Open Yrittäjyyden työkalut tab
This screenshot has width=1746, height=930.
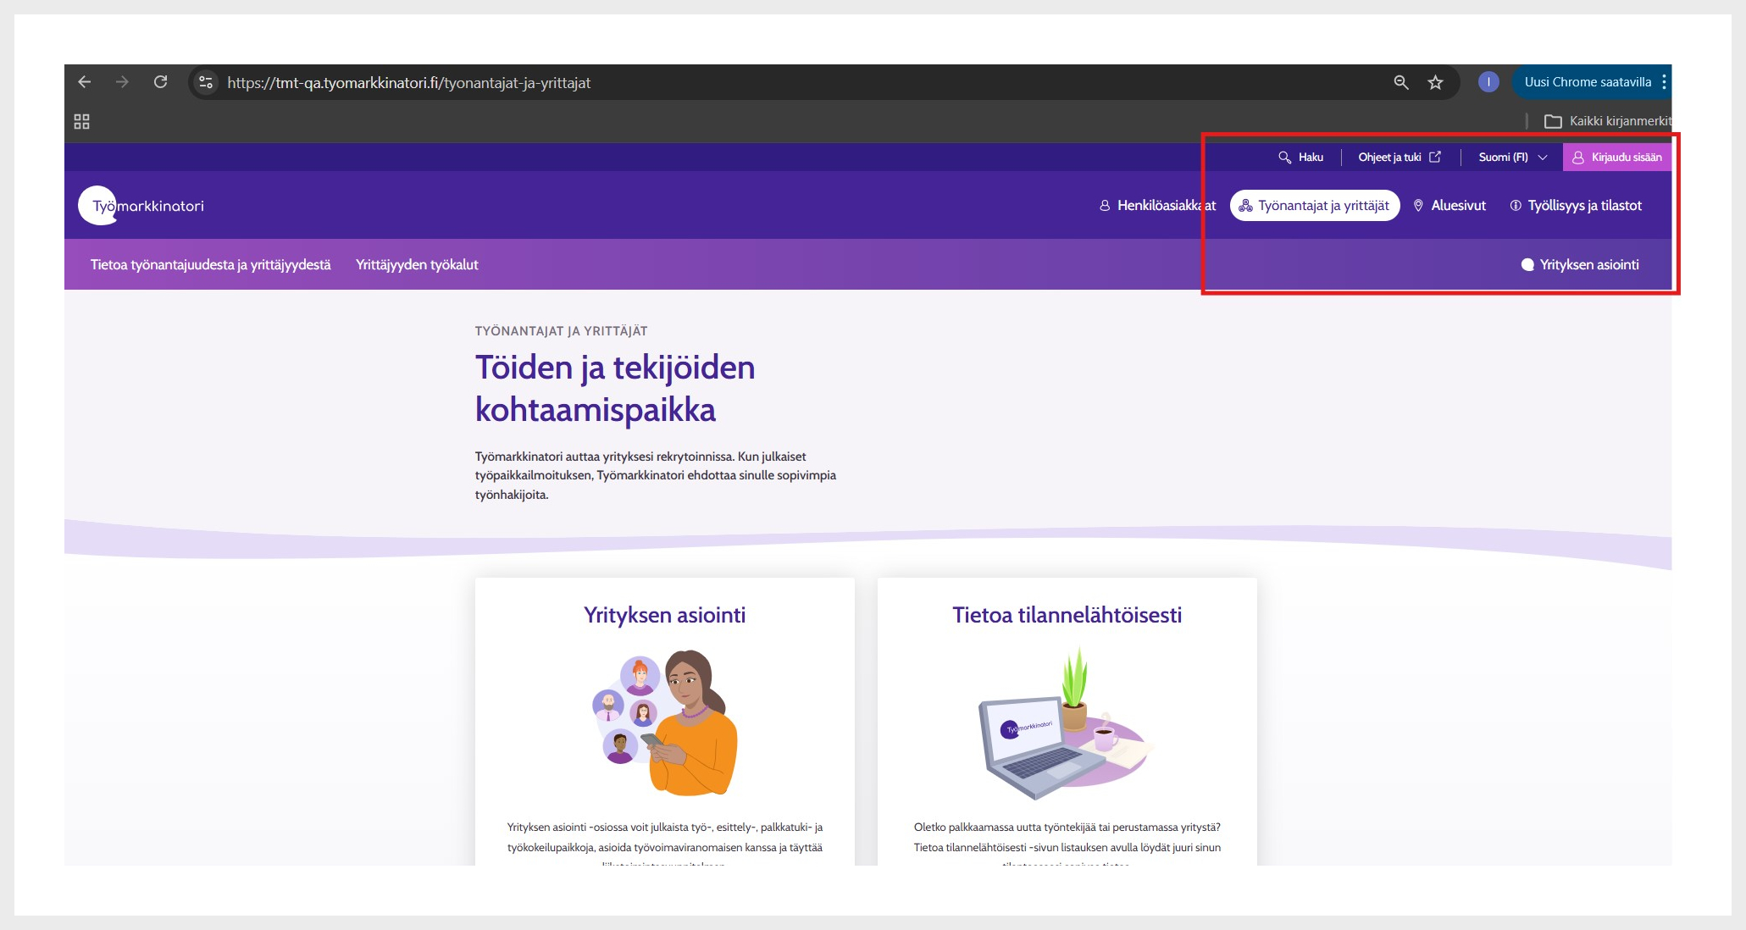click(417, 265)
